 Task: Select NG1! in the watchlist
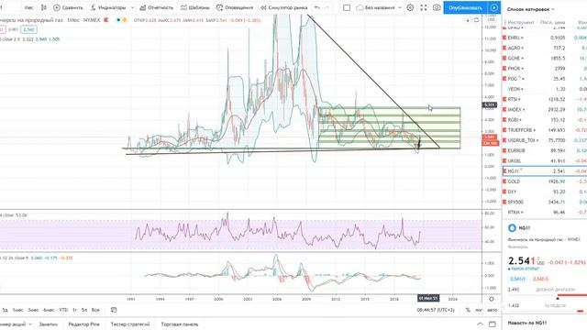[x=545, y=171]
